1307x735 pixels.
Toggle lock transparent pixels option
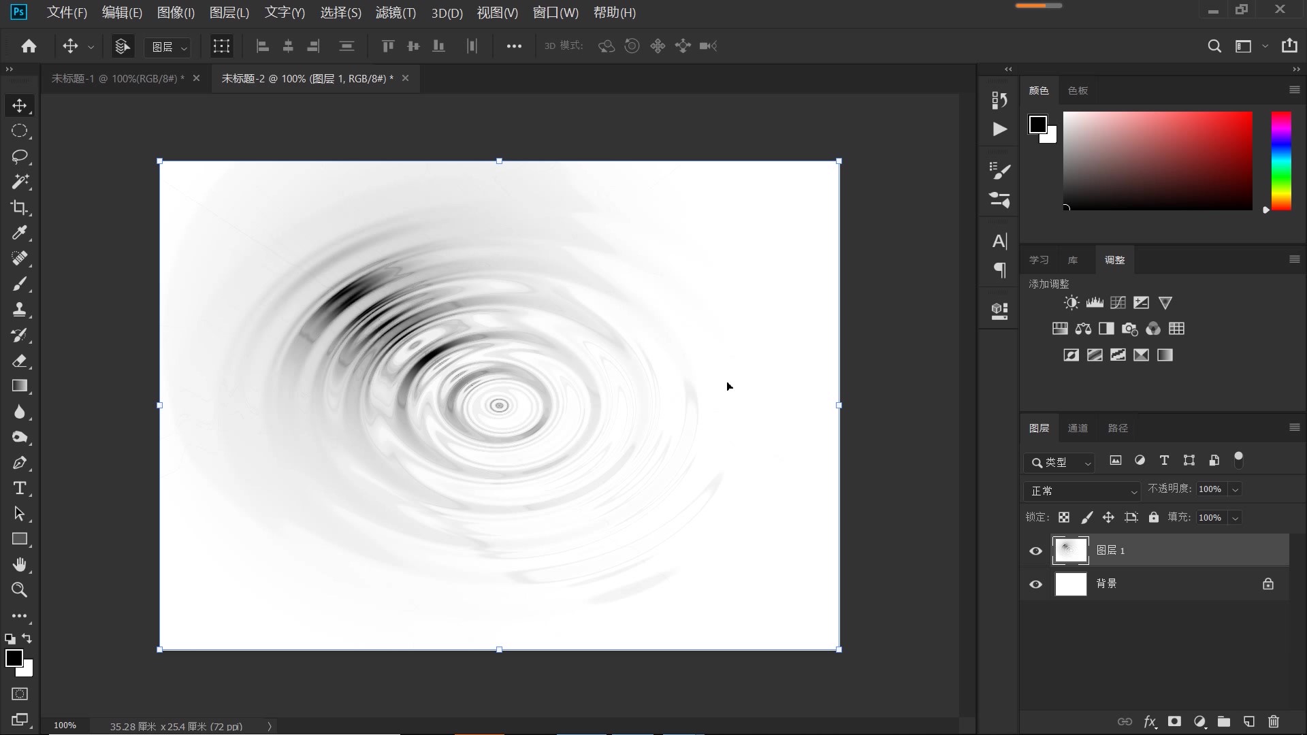coord(1064,517)
